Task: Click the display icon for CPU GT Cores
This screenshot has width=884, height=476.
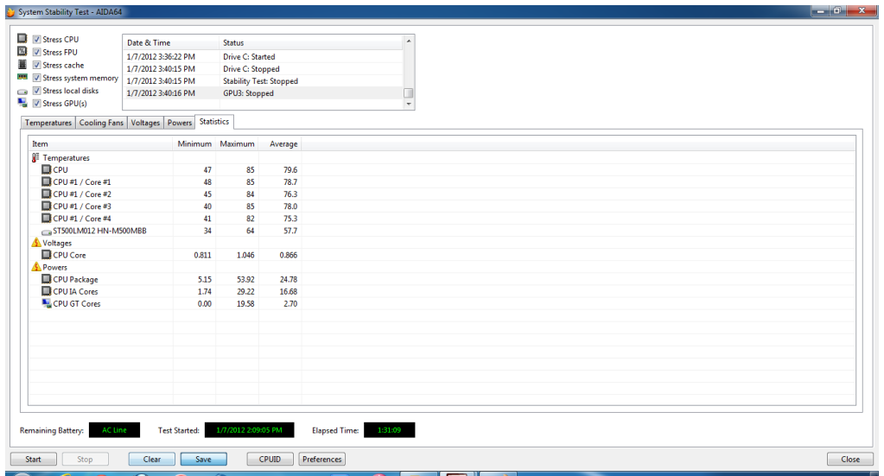Action: (46, 303)
